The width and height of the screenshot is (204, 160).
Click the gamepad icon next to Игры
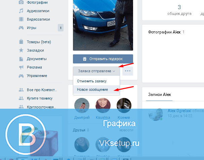21,28
